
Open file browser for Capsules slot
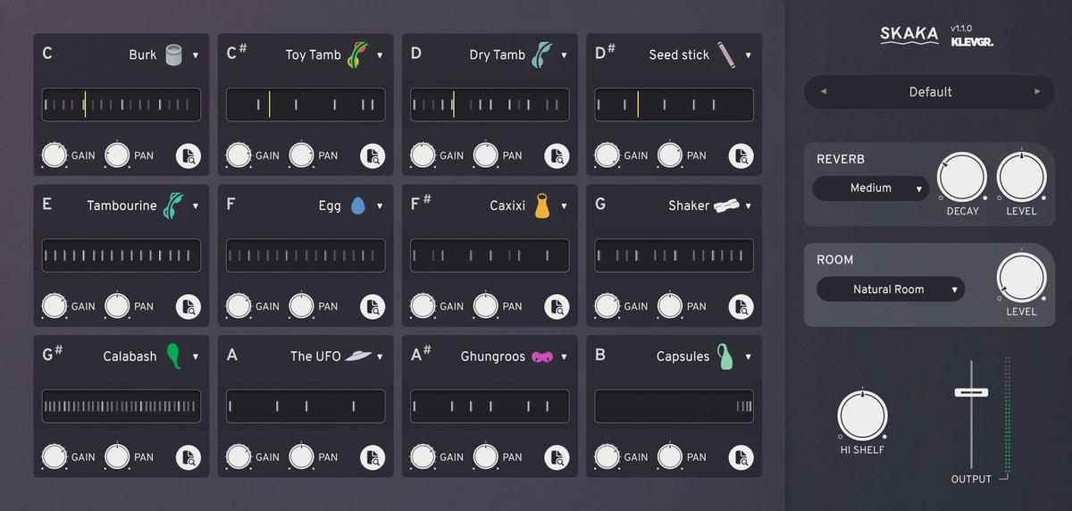click(x=741, y=457)
